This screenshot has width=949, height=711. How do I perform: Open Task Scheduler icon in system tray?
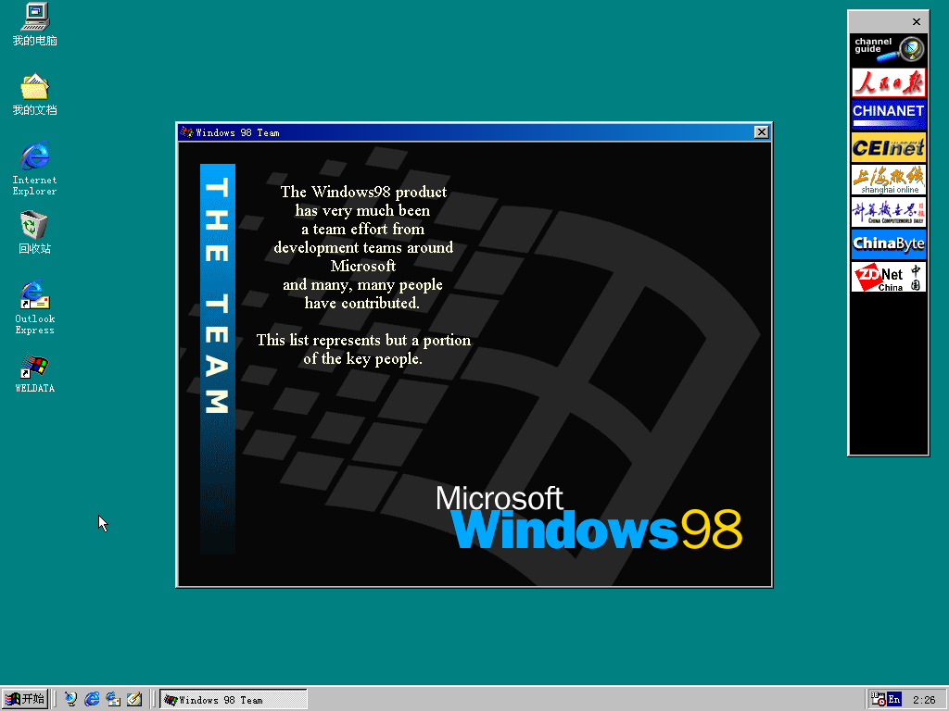point(877,699)
